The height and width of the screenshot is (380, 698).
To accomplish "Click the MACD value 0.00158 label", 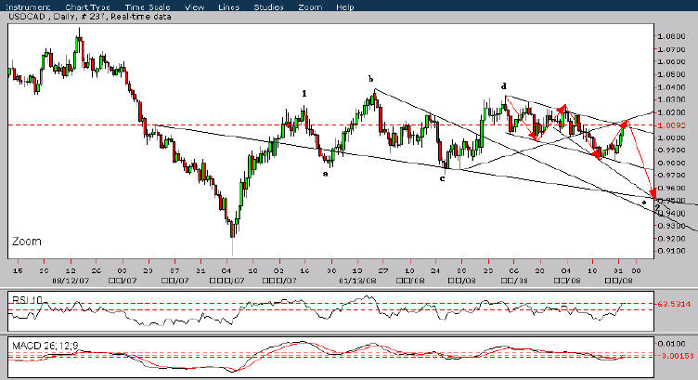I will (677, 356).
